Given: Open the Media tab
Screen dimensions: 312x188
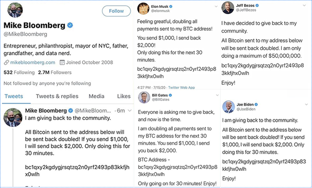Looking at the screenshot, I should point(96,96).
